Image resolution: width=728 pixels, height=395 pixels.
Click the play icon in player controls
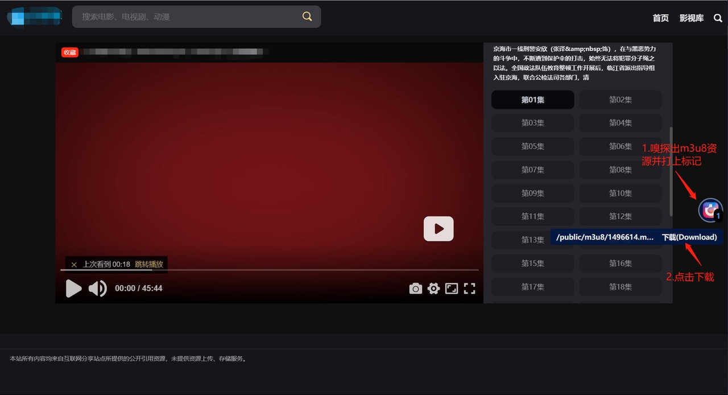73,289
